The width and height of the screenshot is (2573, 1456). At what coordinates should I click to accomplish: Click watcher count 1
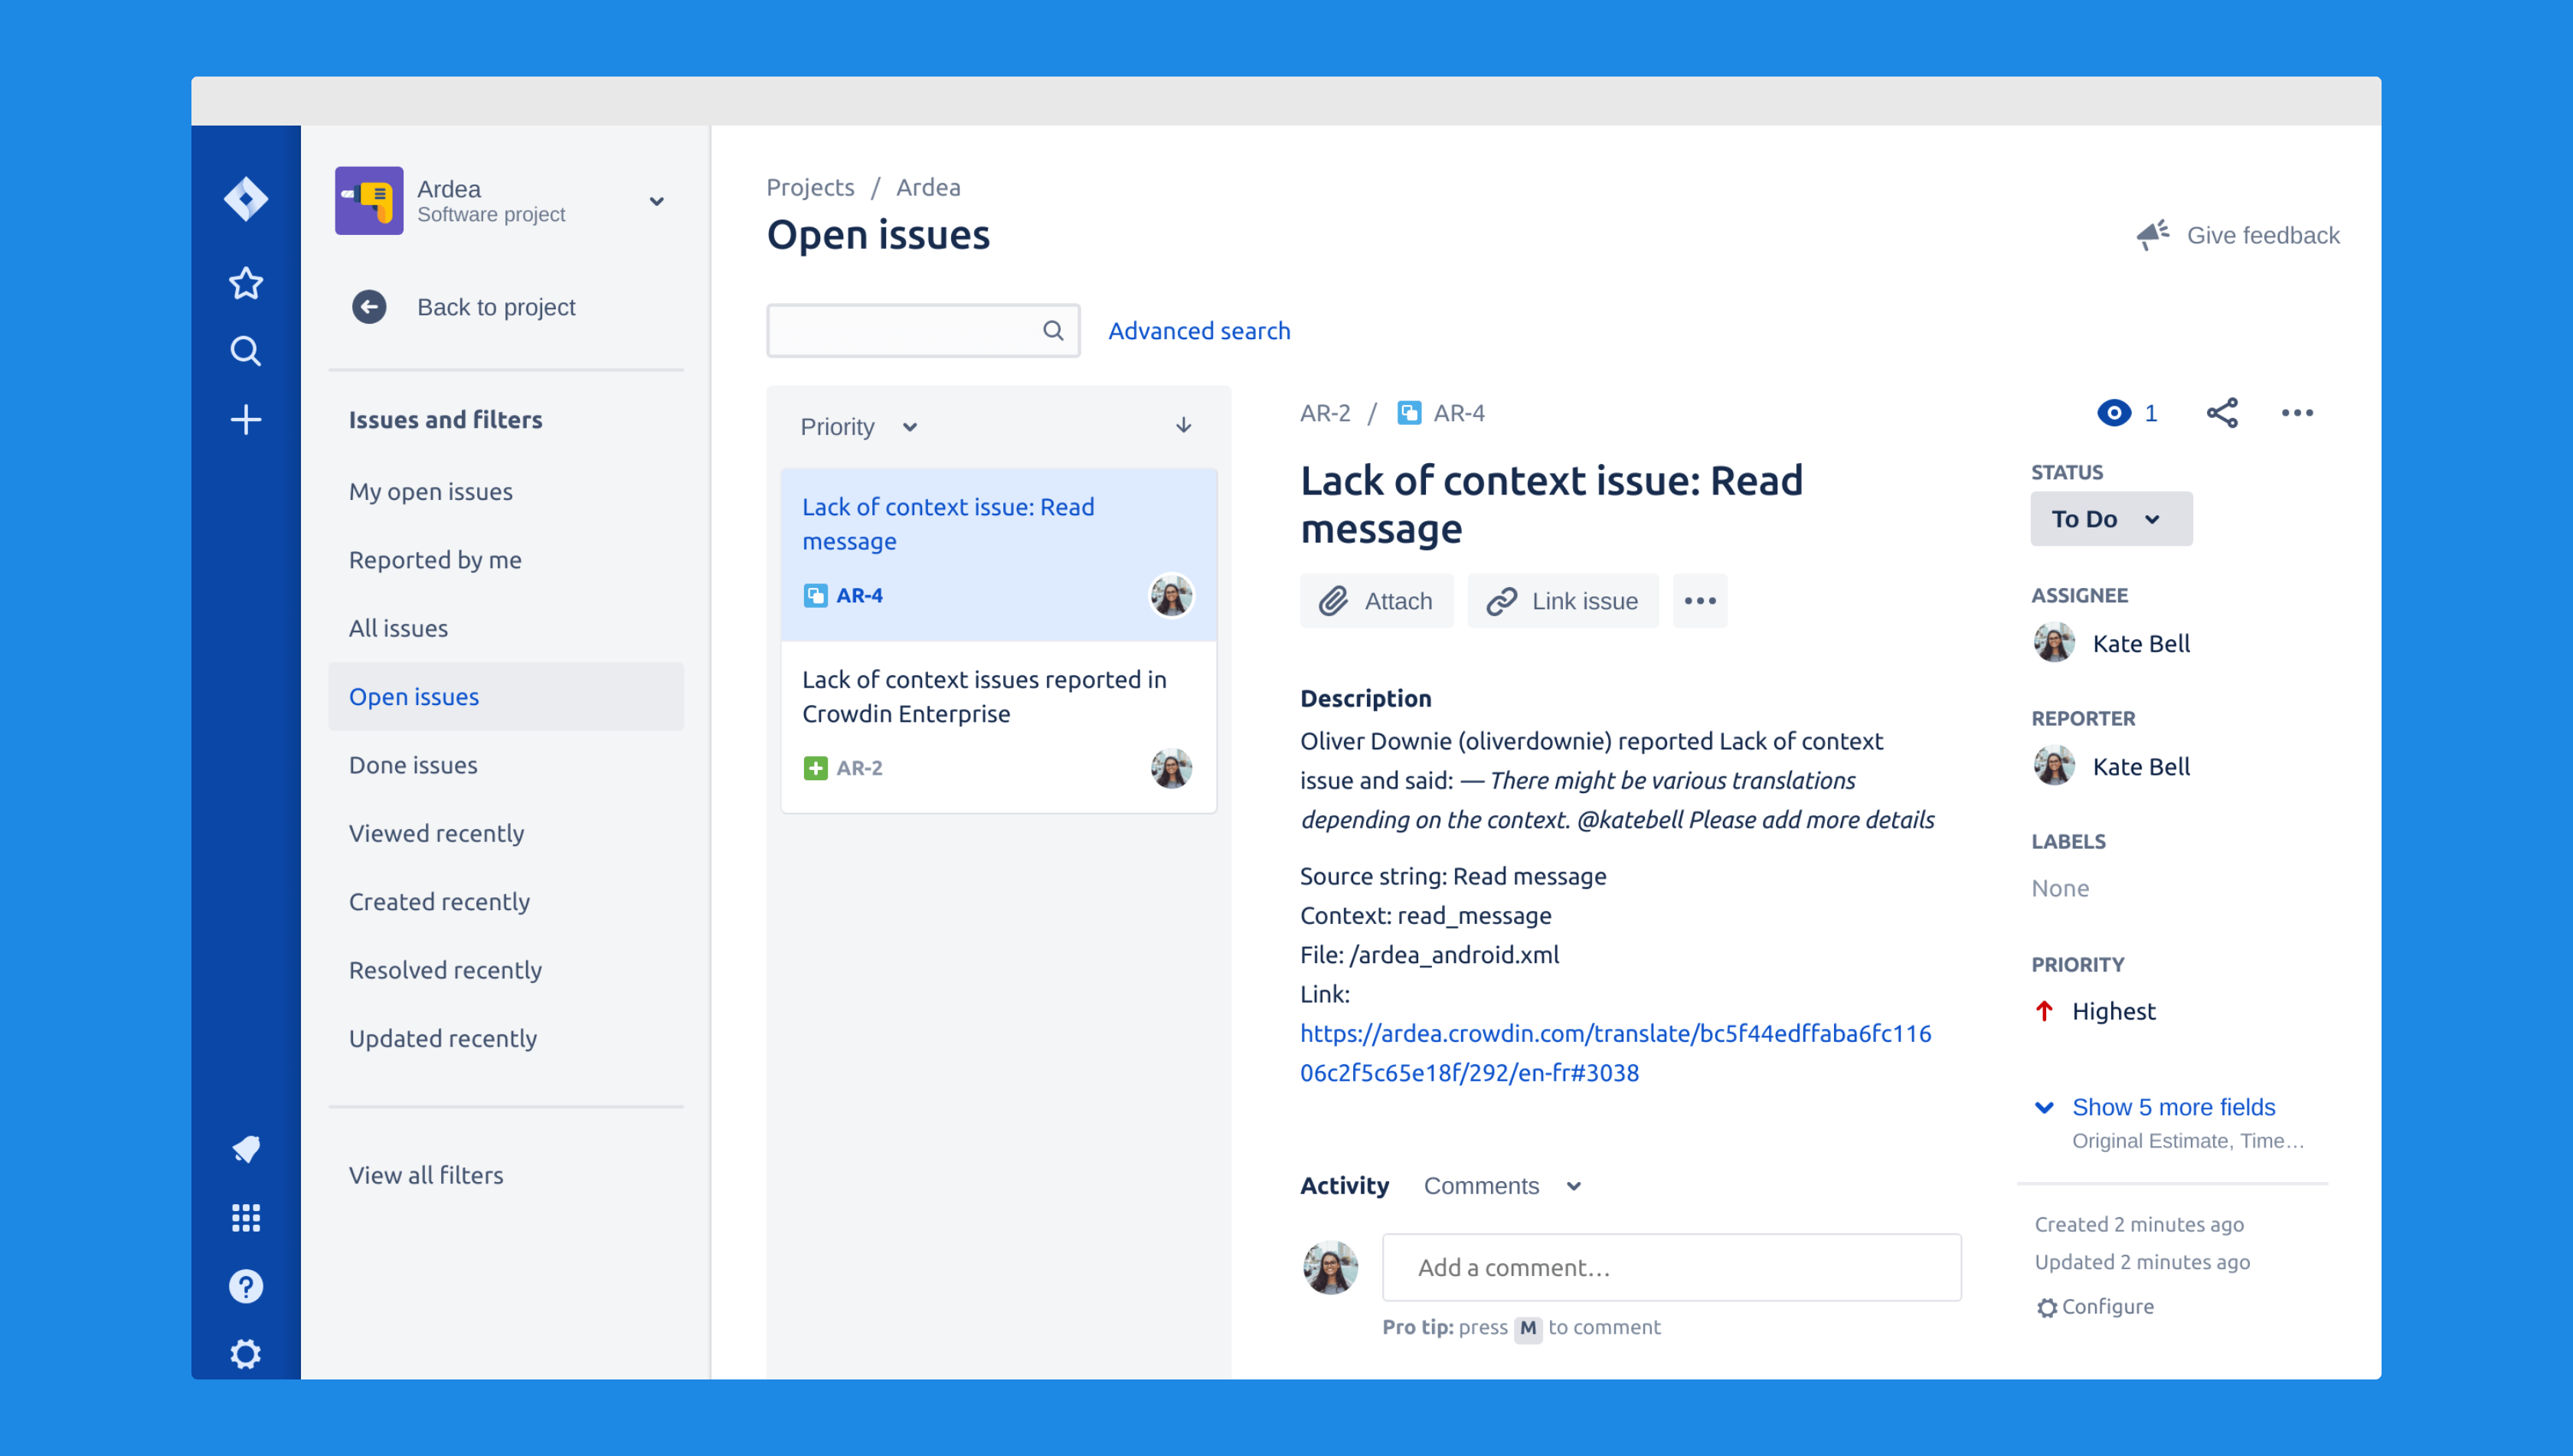(x=2150, y=413)
